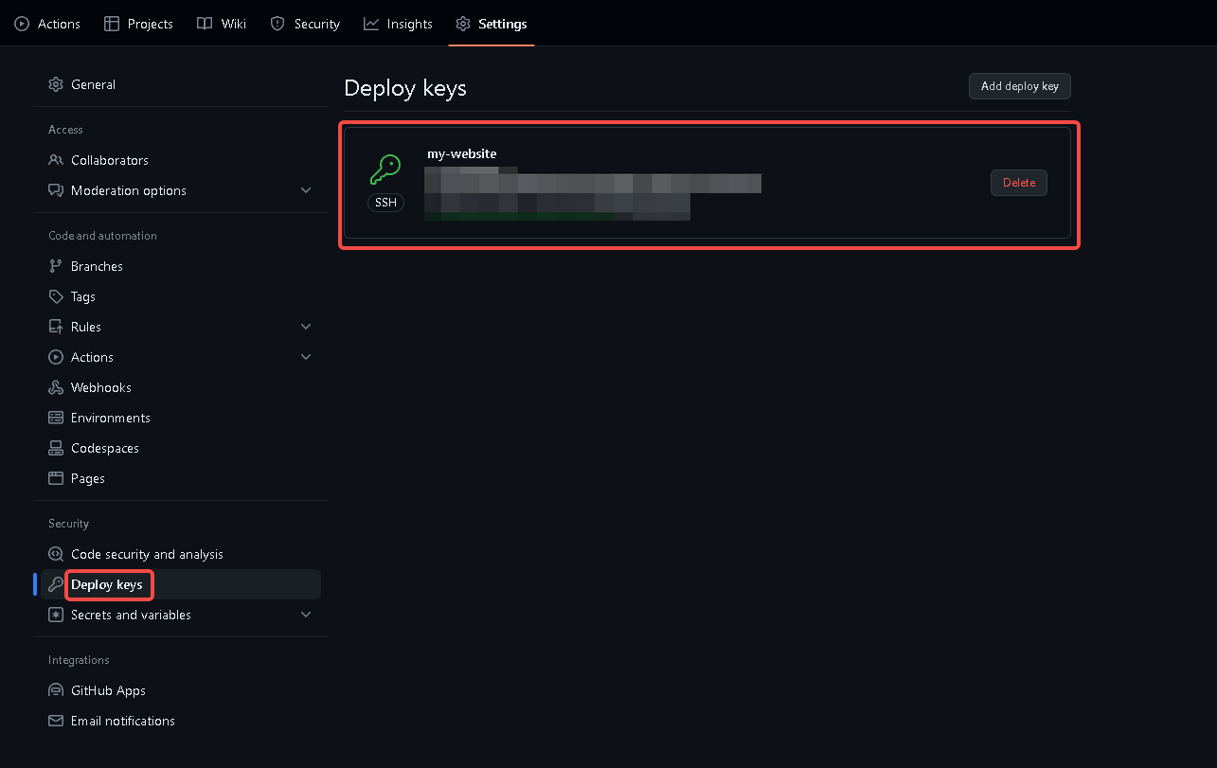1217x768 pixels.
Task: Click the Branches git-branch icon
Action: pos(56,266)
